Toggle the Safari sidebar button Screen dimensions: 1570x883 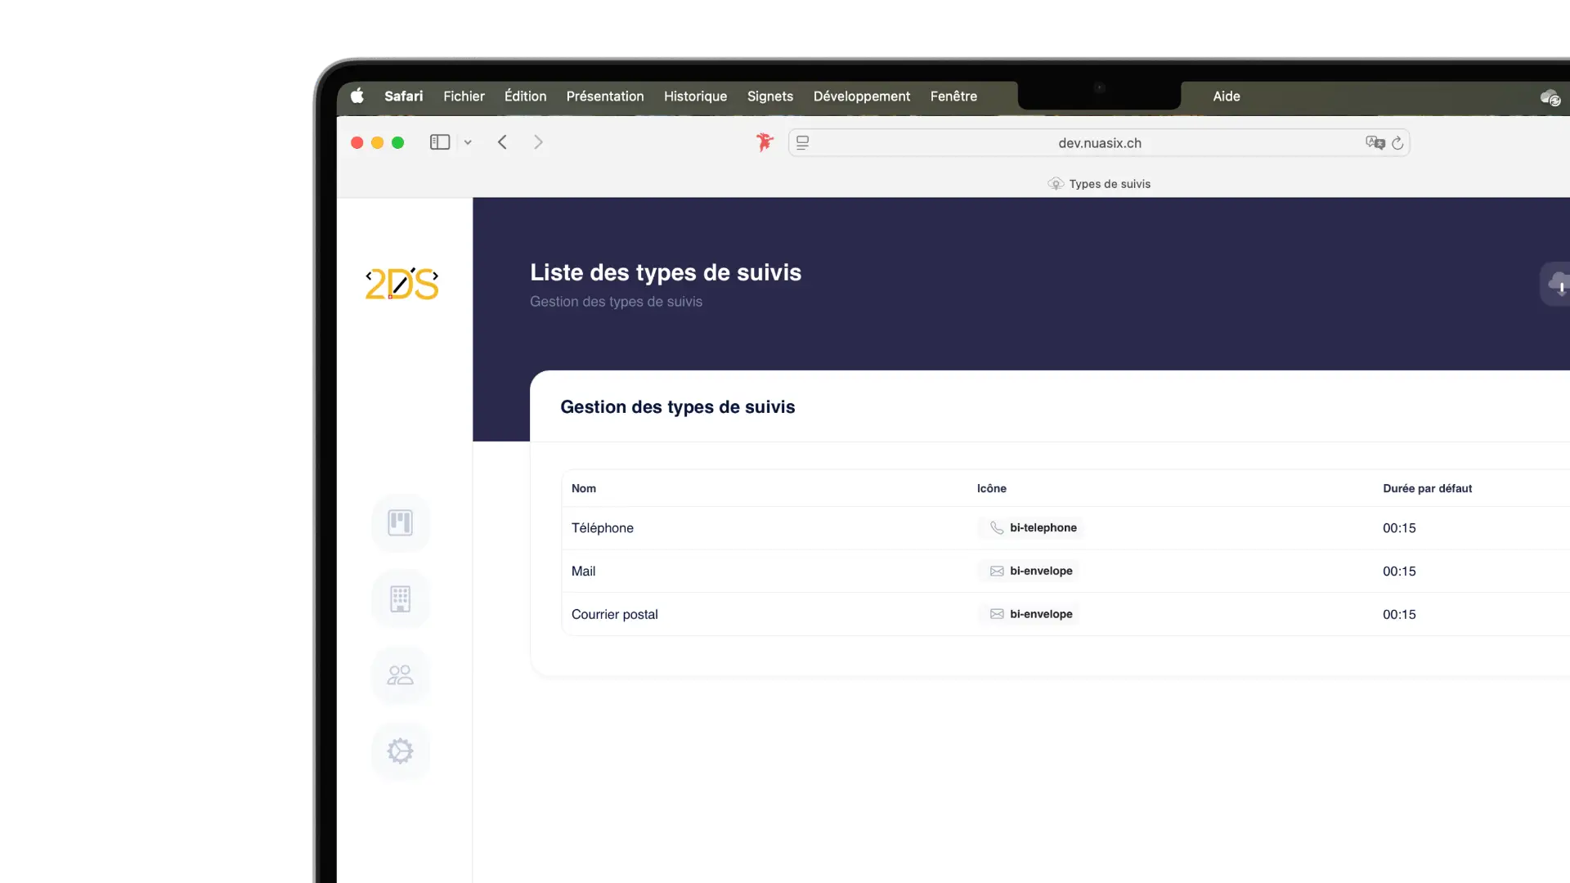[440, 142]
